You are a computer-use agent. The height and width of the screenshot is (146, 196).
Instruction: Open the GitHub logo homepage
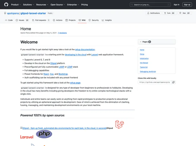(x=6, y=5)
